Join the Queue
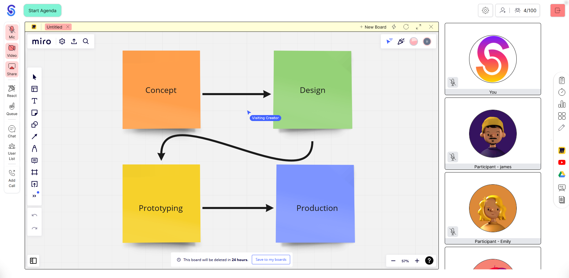 [x=12, y=109]
